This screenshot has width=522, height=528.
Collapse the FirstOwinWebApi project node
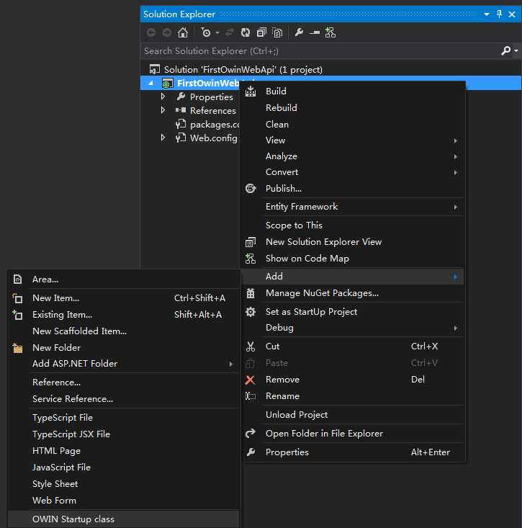pyautogui.click(x=150, y=83)
